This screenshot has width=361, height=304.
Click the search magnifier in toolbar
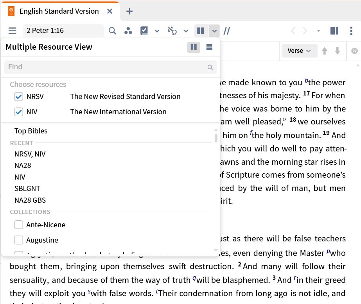point(112,31)
